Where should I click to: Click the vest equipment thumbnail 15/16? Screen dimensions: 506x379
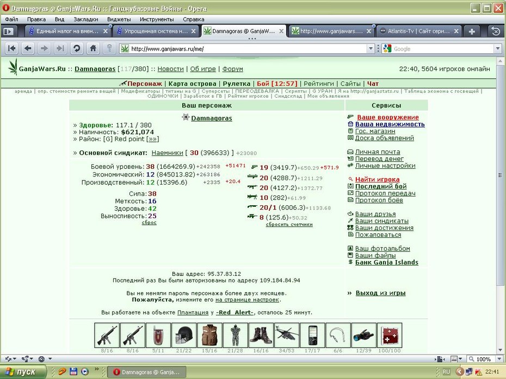pos(209,335)
